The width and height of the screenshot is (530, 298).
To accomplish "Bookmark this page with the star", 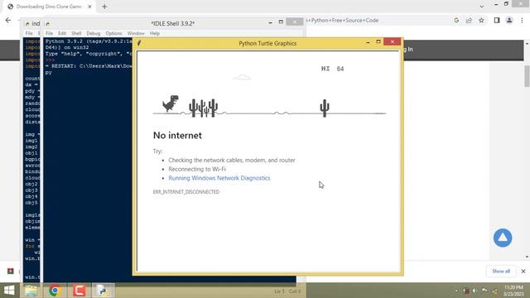I will [481, 20].
